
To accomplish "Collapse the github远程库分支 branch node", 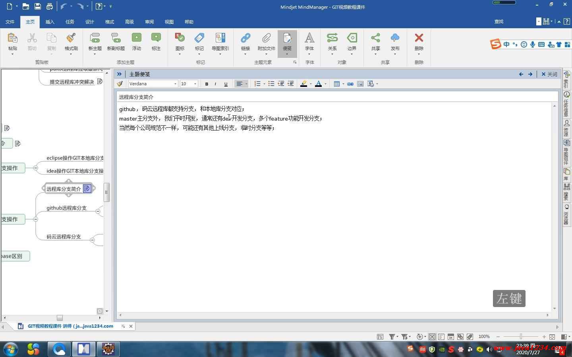I will click(x=98, y=211).
